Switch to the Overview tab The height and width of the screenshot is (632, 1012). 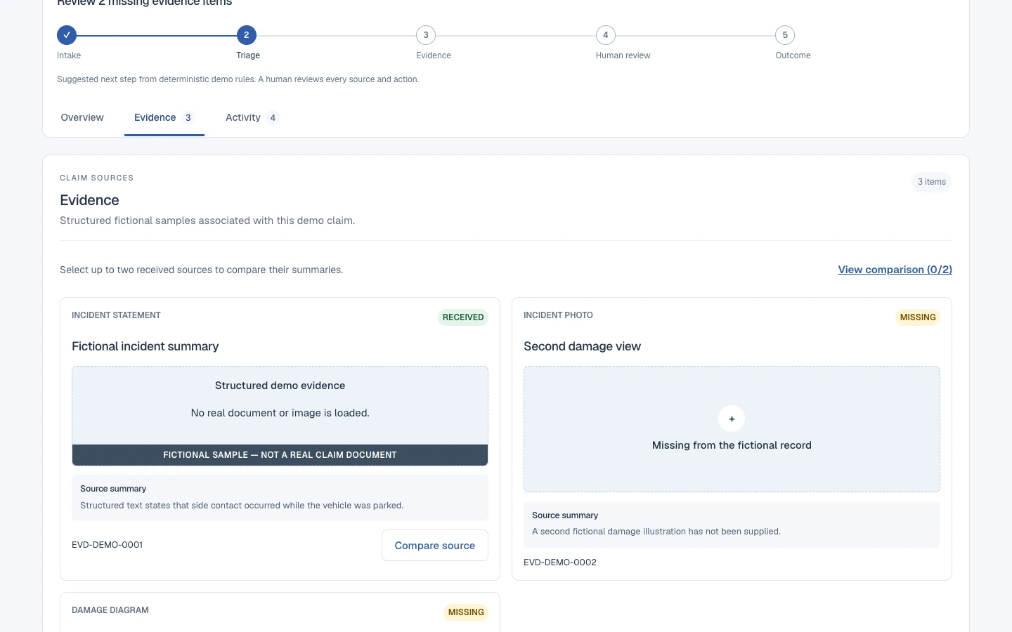click(x=82, y=117)
